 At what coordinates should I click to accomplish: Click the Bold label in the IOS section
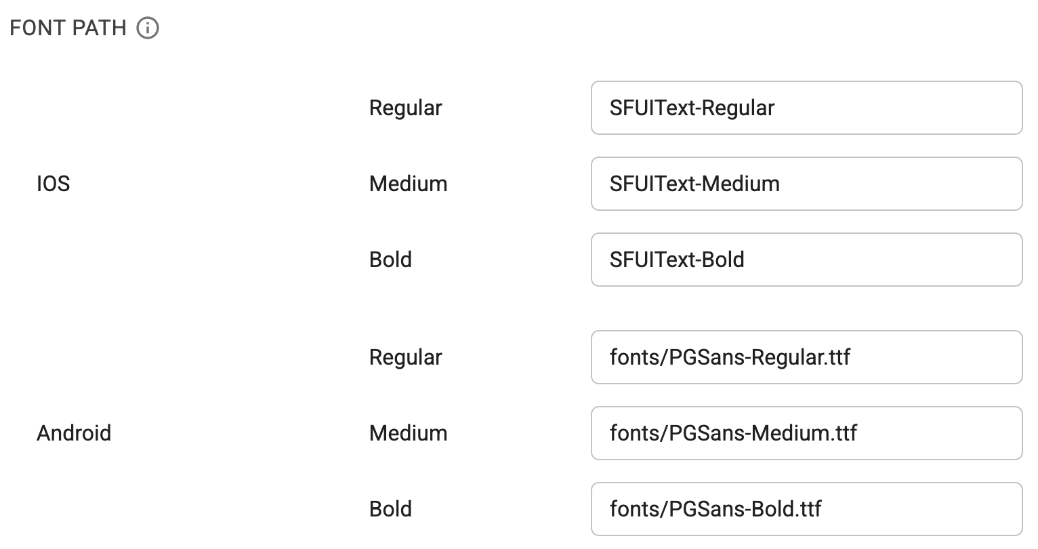point(391,260)
